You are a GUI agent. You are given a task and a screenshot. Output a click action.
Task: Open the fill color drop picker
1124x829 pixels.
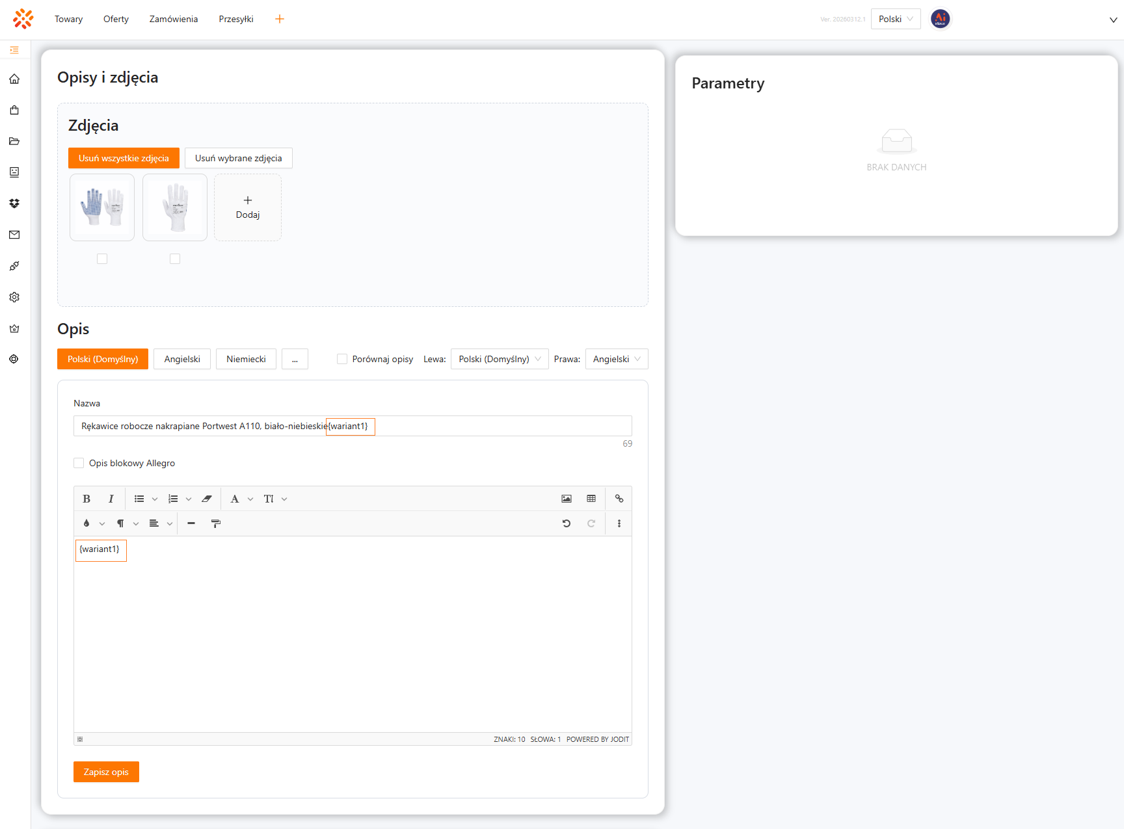pyautogui.click(x=87, y=523)
